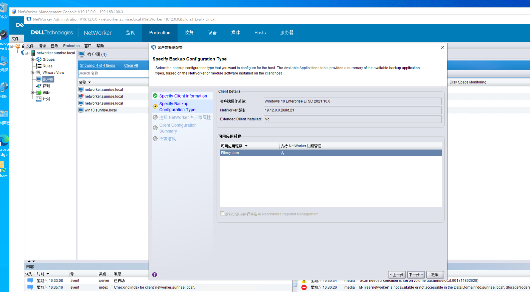Open the 恢复 tab
The height and width of the screenshot is (292, 530).
click(189, 33)
